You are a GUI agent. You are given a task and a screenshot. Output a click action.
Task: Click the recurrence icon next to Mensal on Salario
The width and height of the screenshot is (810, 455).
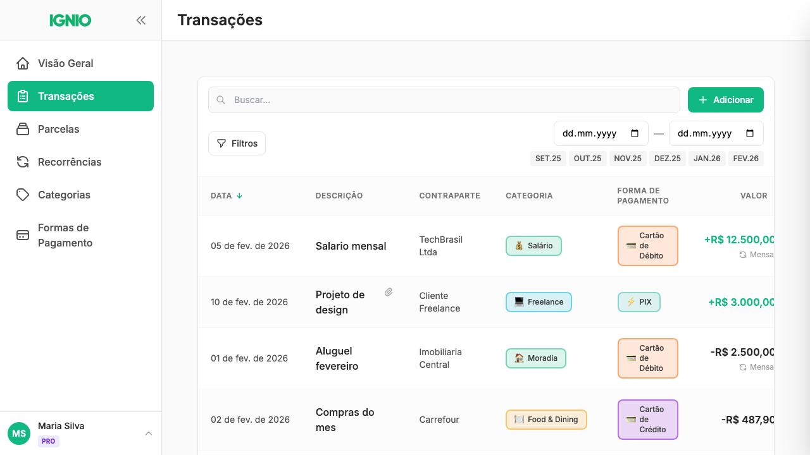point(742,255)
